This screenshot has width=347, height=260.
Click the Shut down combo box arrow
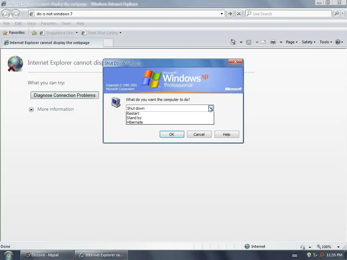pyautogui.click(x=211, y=108)
